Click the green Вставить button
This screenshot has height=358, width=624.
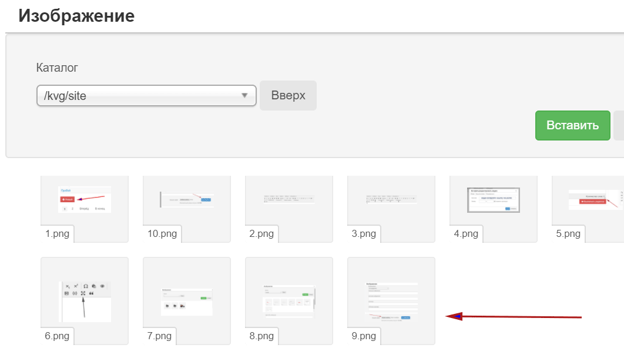point(572,125)
